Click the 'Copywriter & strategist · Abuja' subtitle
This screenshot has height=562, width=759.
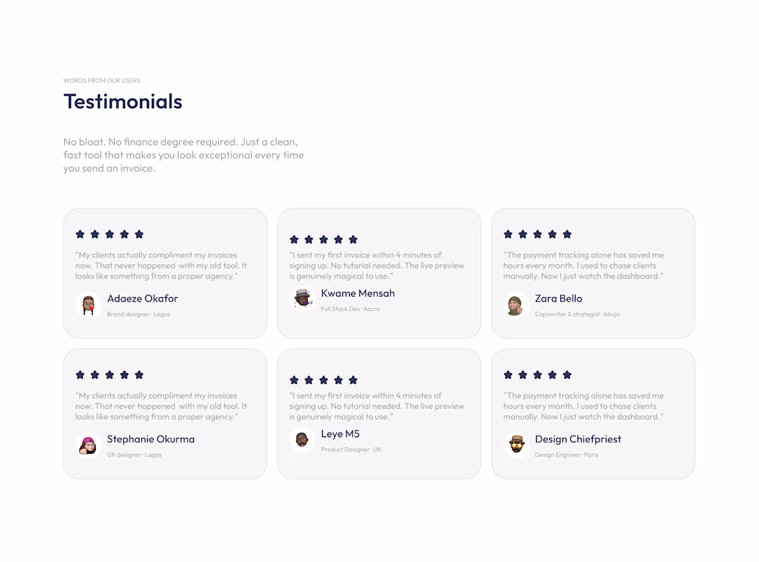577,314
